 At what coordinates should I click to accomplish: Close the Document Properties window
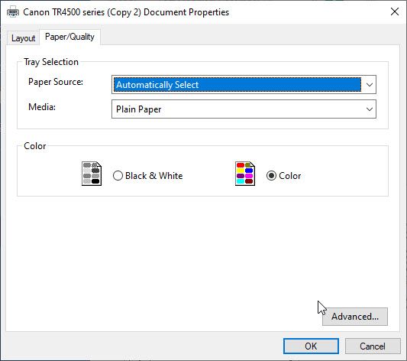click(395, 11)
